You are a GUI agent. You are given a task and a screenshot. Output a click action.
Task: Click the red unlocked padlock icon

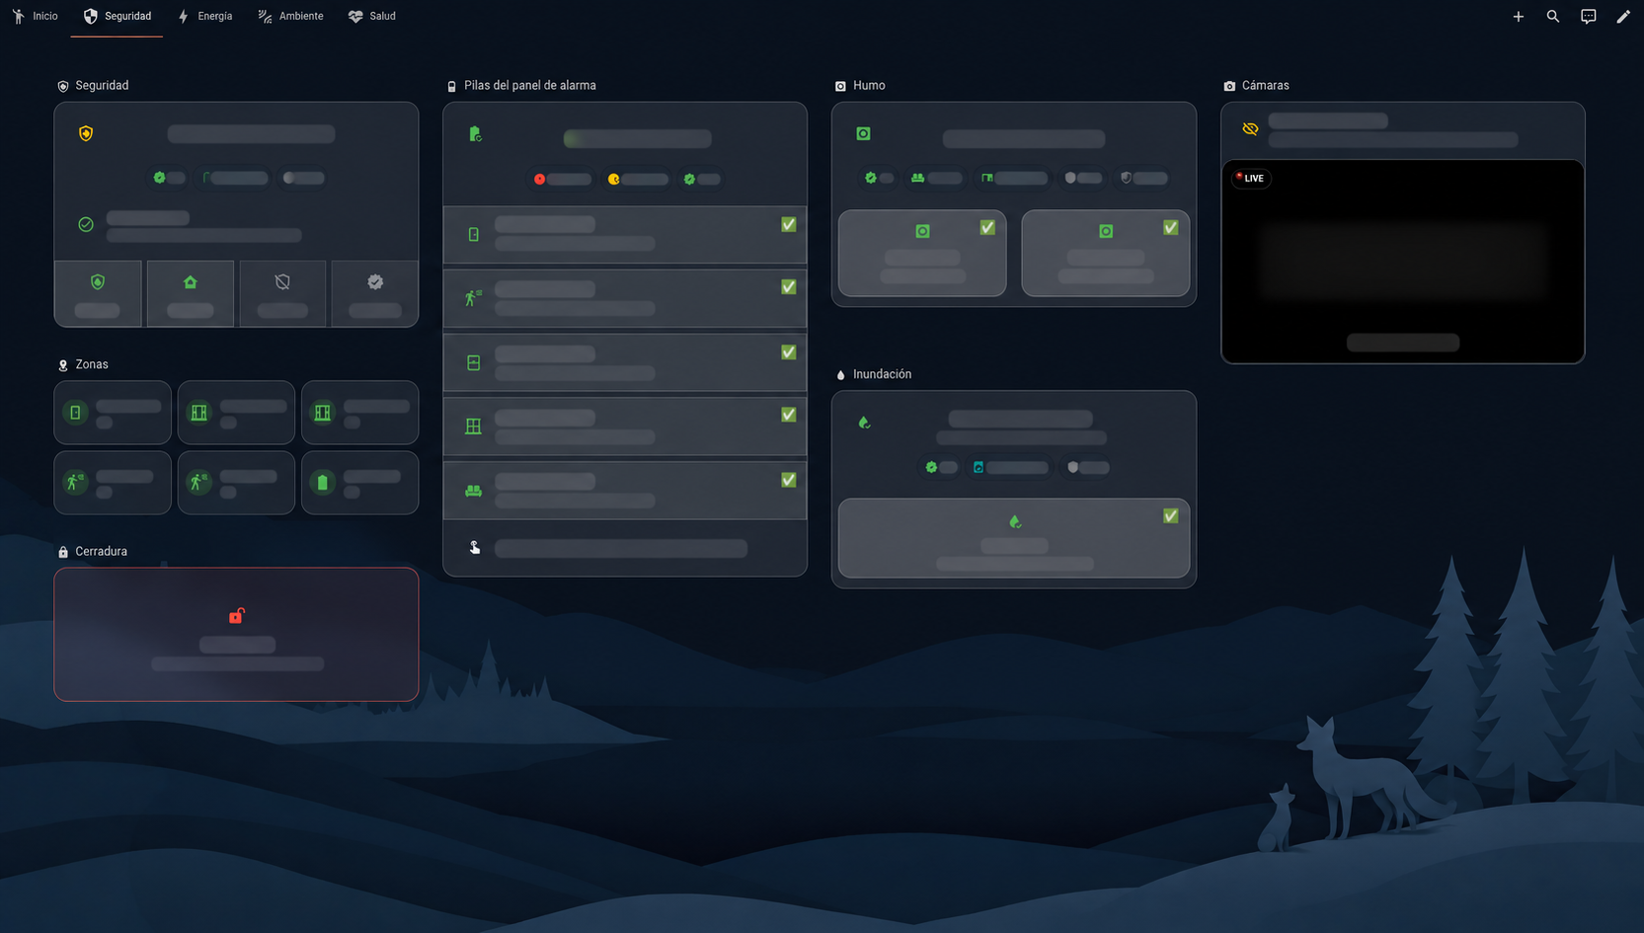point(236,616)
